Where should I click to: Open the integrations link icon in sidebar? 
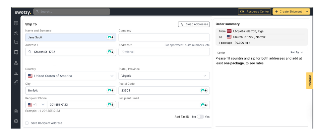pyautogui.click(x=16, y=82)
